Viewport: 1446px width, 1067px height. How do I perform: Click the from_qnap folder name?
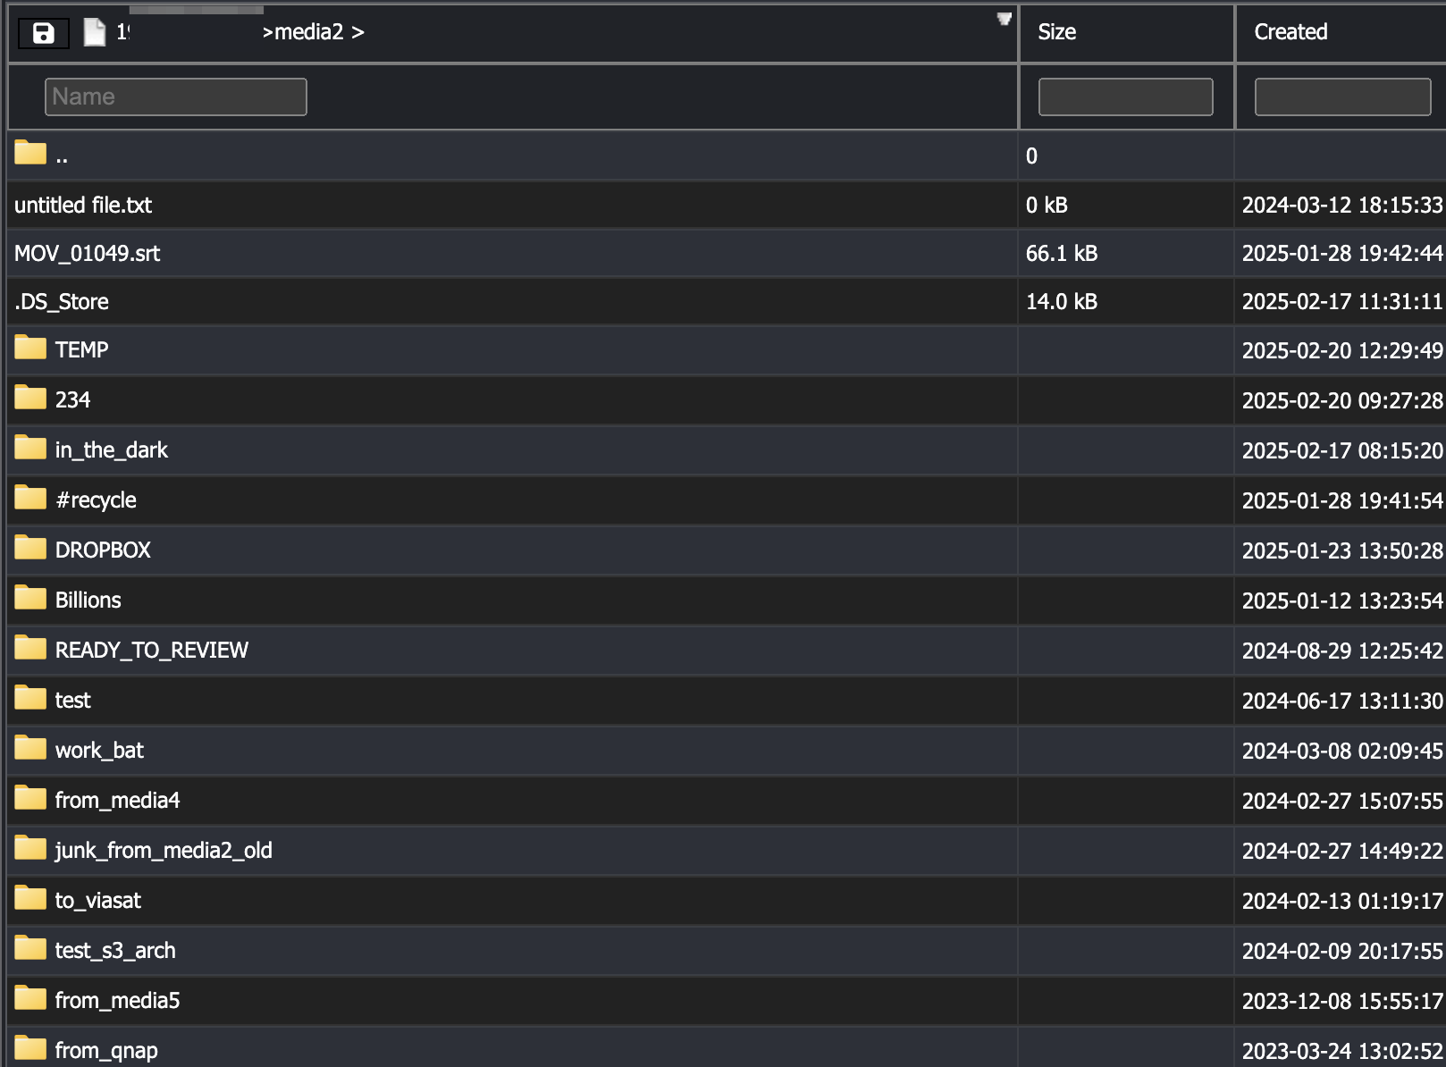coord(106,1050)
